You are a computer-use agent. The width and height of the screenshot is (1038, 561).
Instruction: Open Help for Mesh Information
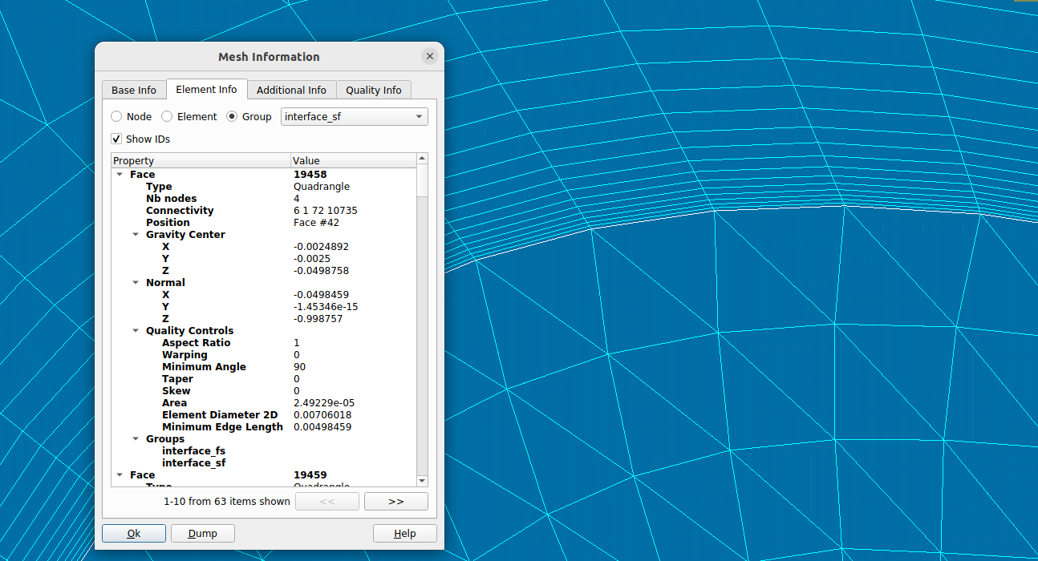404,533
